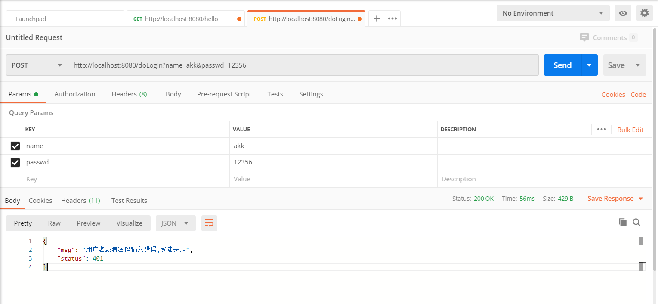Open the response Cookies tab
The image size is (658, 304).
click(40, 200)
